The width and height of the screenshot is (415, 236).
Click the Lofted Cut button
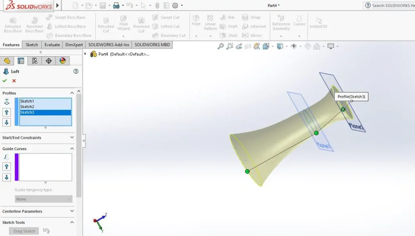pyautogui.click(x=166, y=26)
